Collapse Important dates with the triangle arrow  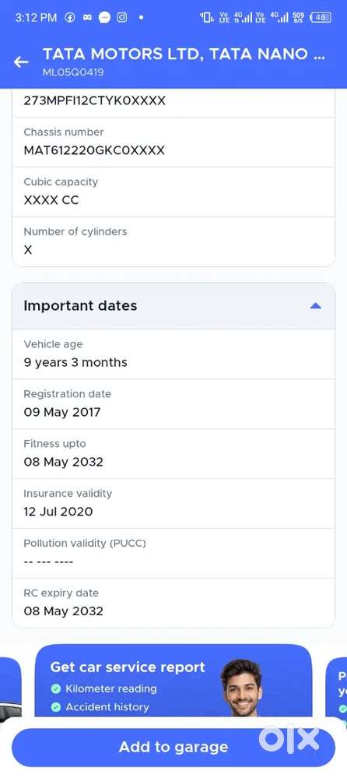315,306
